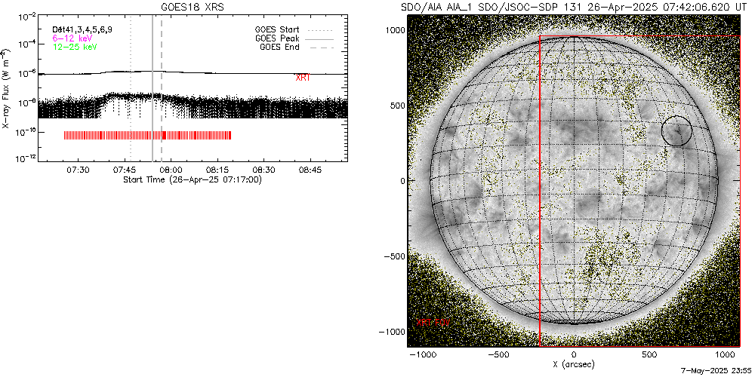Click the 500 tick on the solar image y-axis

click(396, 106)
